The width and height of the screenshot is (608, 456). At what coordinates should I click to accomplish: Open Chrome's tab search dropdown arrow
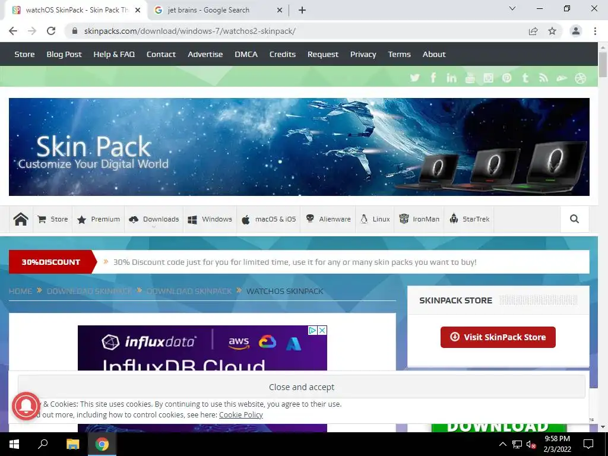(x=512, y=8)
